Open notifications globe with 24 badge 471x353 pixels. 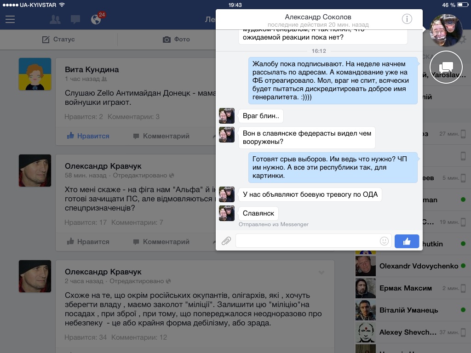96,20
